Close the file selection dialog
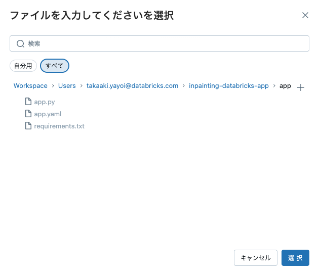 [x=305, y=15]
